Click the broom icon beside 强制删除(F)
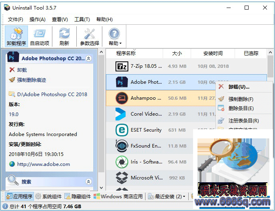 (x=221, y=99)
